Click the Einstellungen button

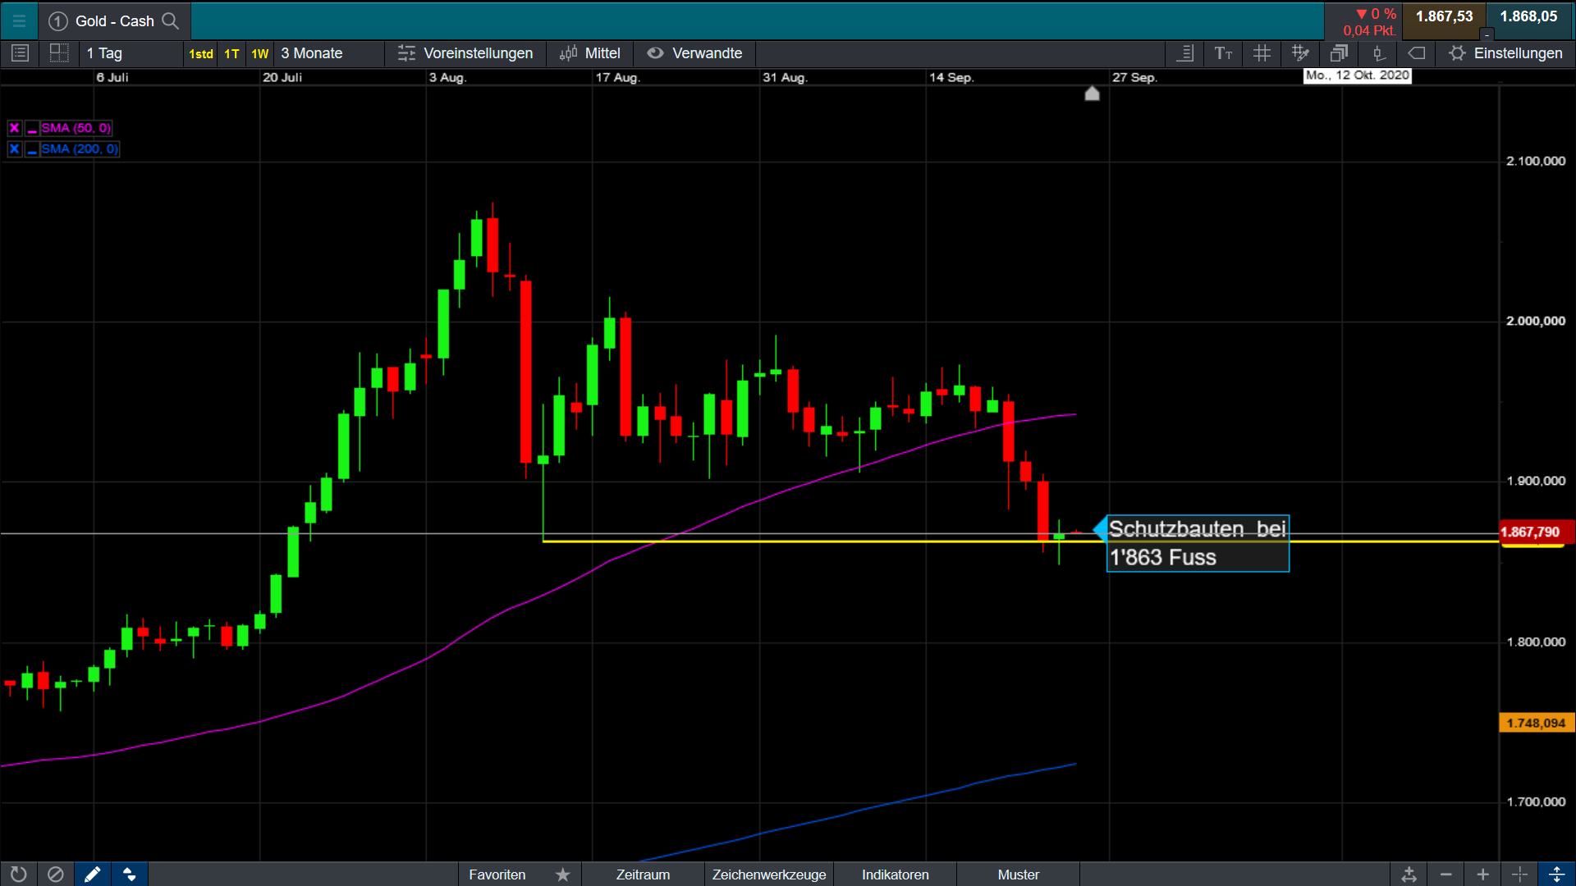(1505, 53)
